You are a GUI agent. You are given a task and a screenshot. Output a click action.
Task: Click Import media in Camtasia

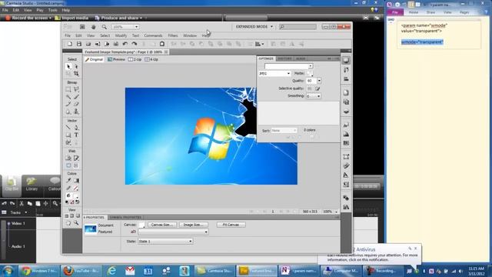pos(71,18)
